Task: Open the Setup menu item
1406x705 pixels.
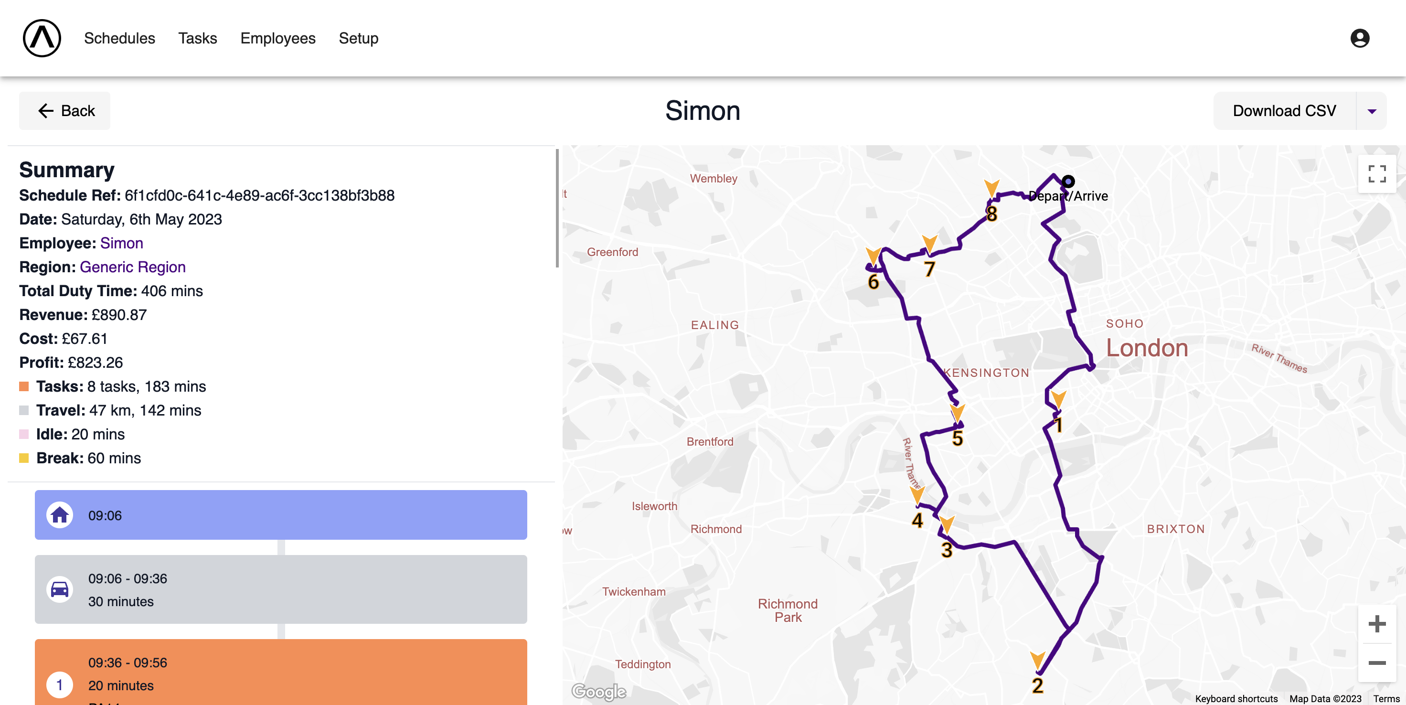Action: click(359, 38)
